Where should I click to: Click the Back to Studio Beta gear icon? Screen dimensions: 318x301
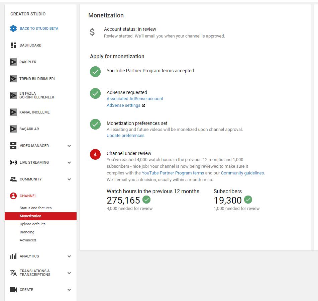pos(13,28)
